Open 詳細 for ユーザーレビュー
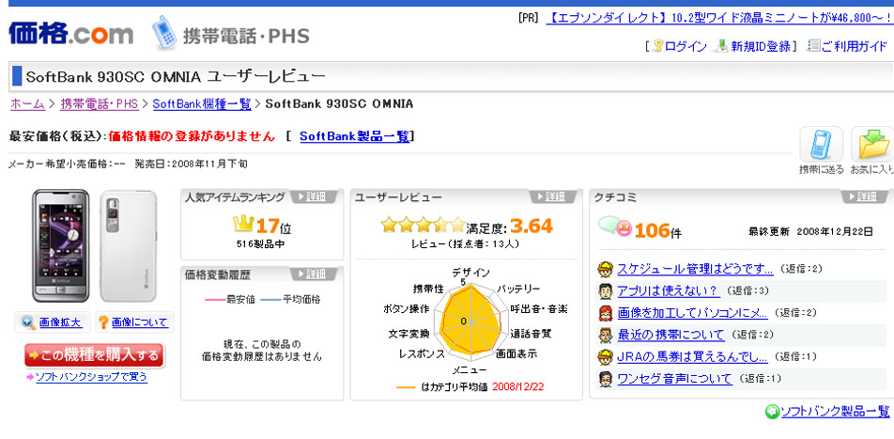The width and height of the screenshot is (894, 439). [x=555, y=197]
